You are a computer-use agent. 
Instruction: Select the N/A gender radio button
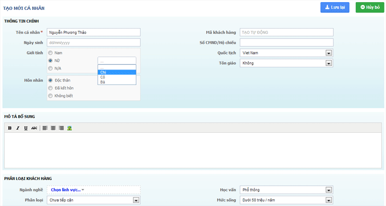(x=50, y=68)
